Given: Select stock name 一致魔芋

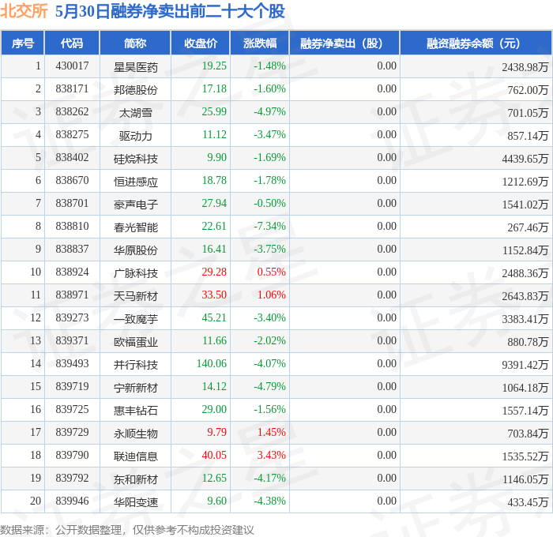Looking at the screenshot, I should (135, 319).
